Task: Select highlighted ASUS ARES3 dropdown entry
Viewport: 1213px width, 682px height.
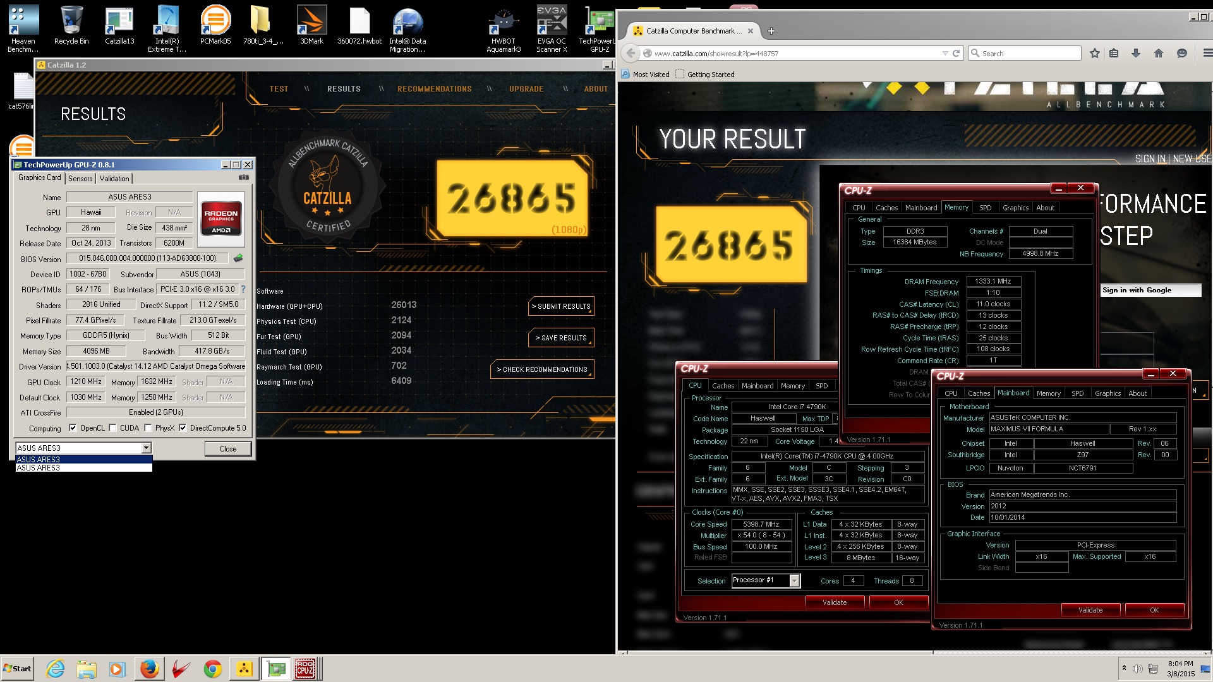Action: click(84, 459)
